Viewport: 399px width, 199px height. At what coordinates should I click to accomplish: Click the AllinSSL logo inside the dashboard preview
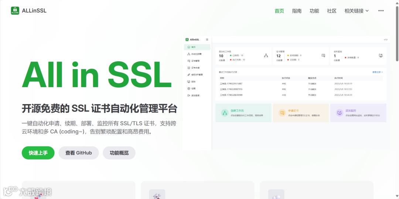[187, 40]
